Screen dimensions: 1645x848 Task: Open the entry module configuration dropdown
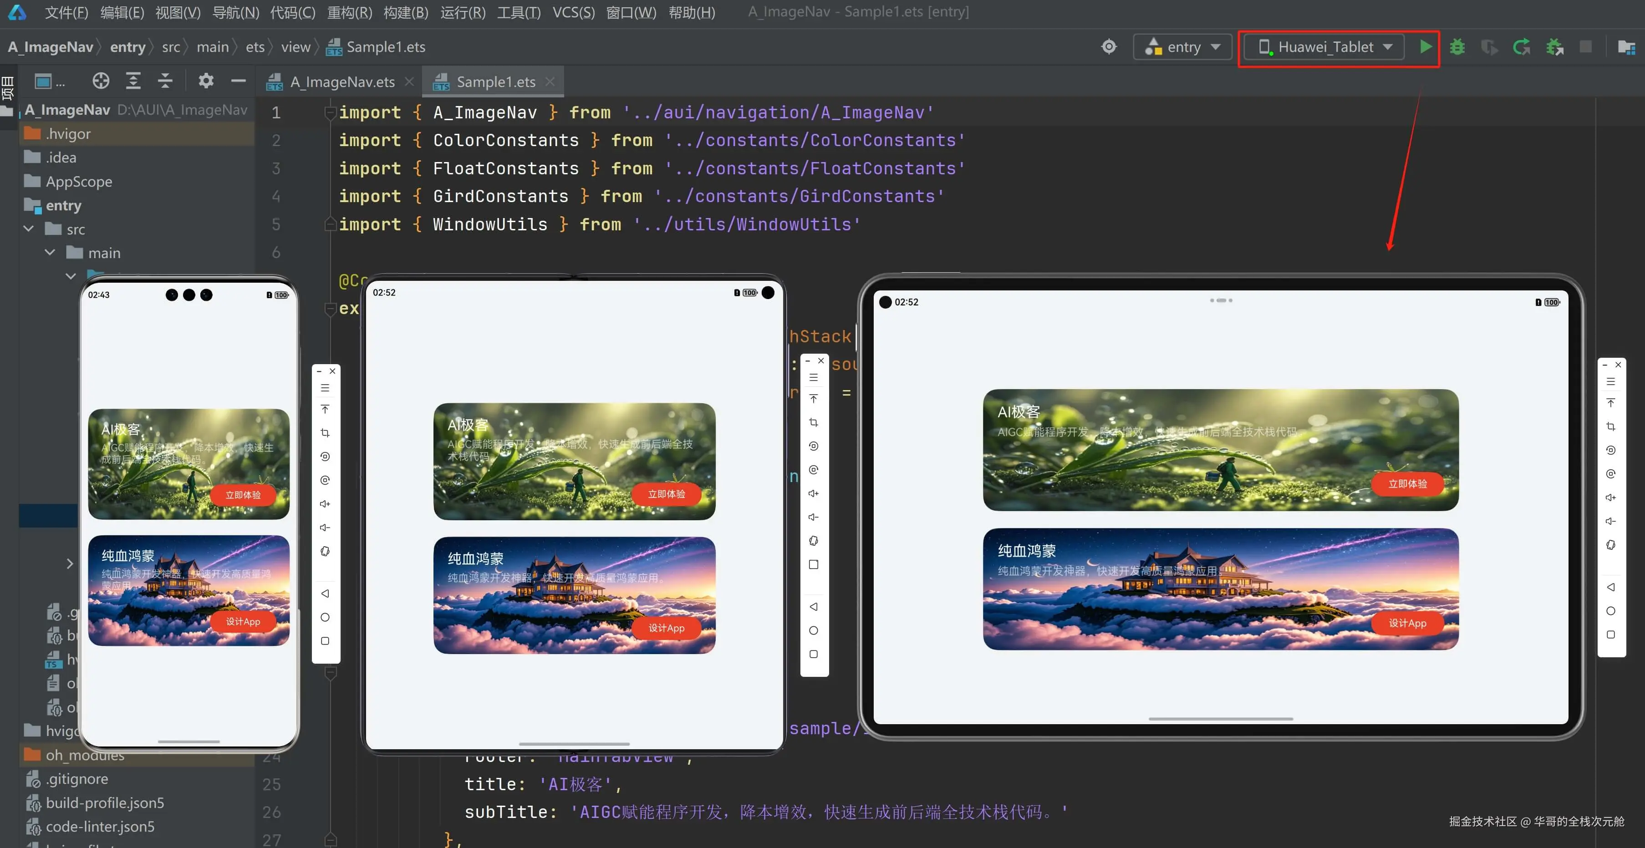[1183, 46]
